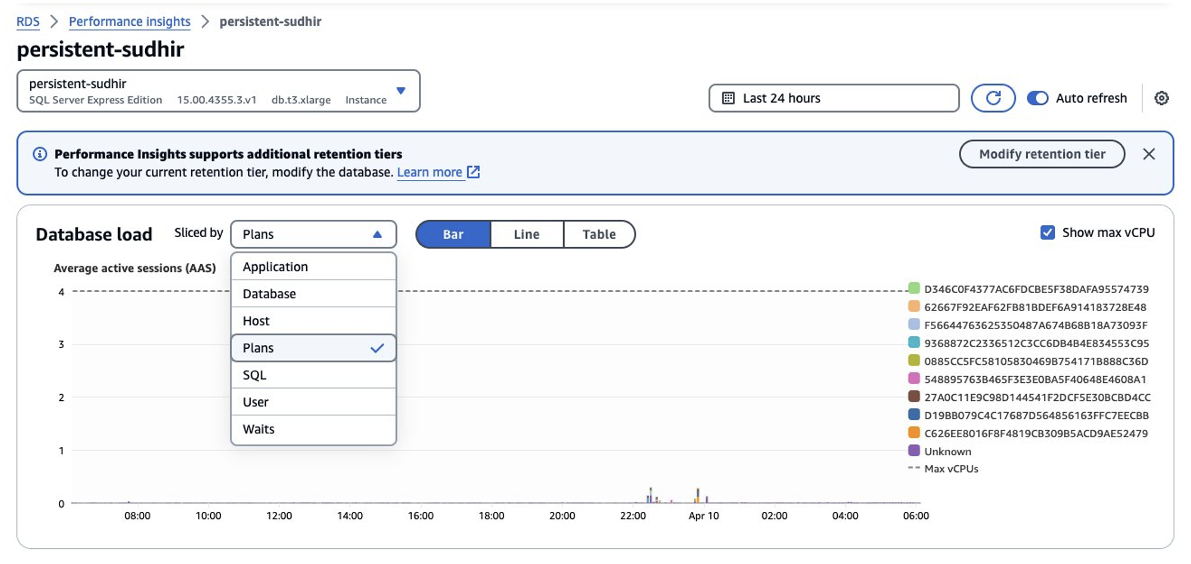The image size is (1191, 564).
Task: Click legend entry F56644763625350487A674B68B18A73093F
Action: tap(1036, 325)
